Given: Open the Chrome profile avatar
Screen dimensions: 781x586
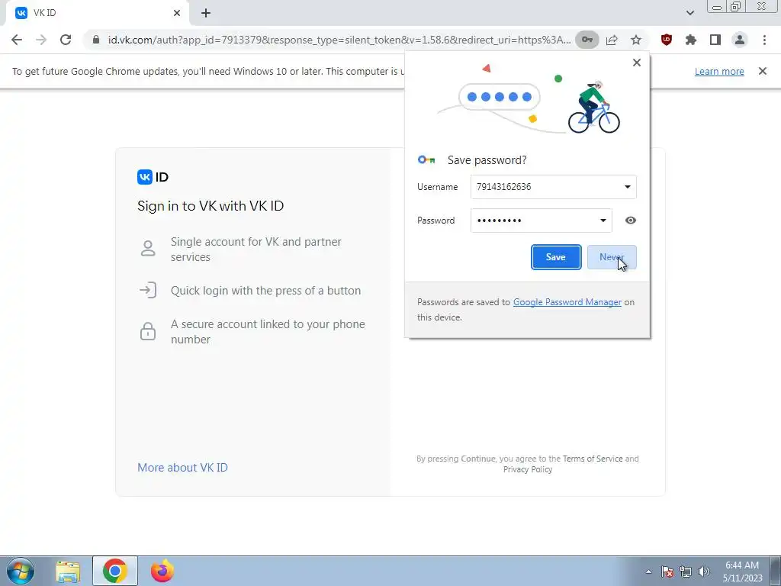Looking at the screenshot, I should (740, 40).
